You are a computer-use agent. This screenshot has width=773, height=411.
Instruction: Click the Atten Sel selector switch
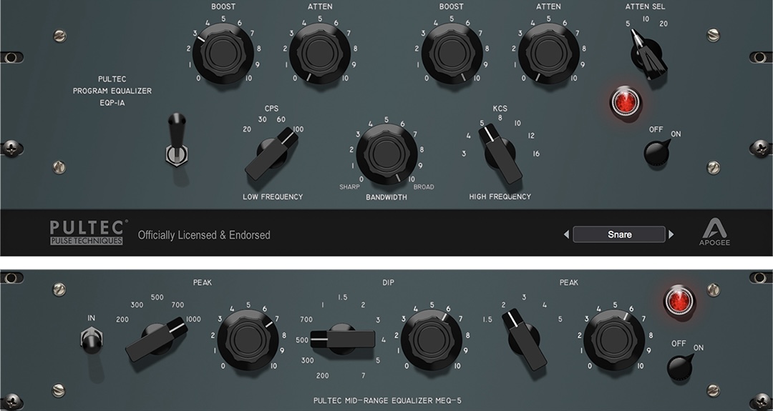[648, 55]
